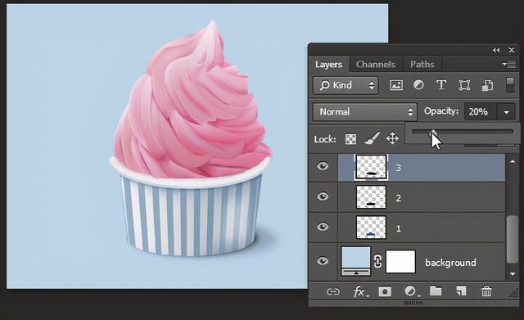Viewport: 524px width, 320px height.
Task: Create a new group folder
Action: pos(436,291)
